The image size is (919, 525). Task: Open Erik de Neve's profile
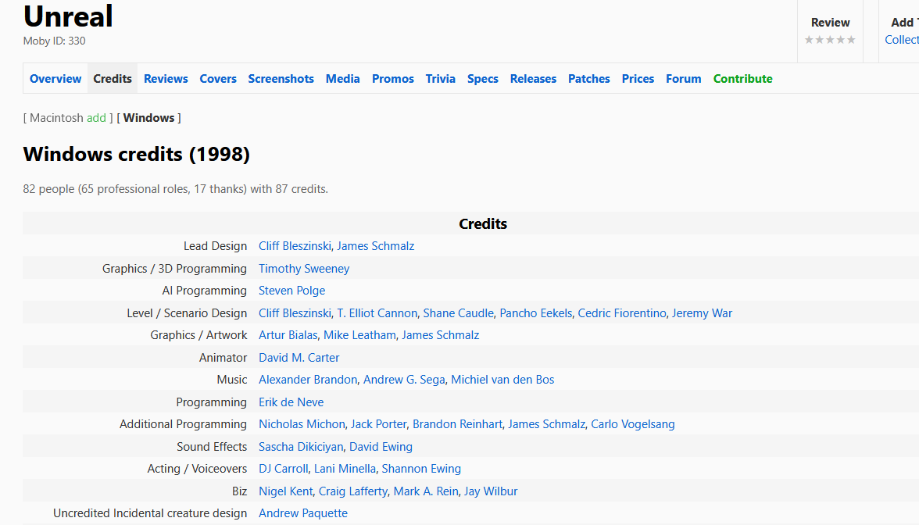point(291,402)
